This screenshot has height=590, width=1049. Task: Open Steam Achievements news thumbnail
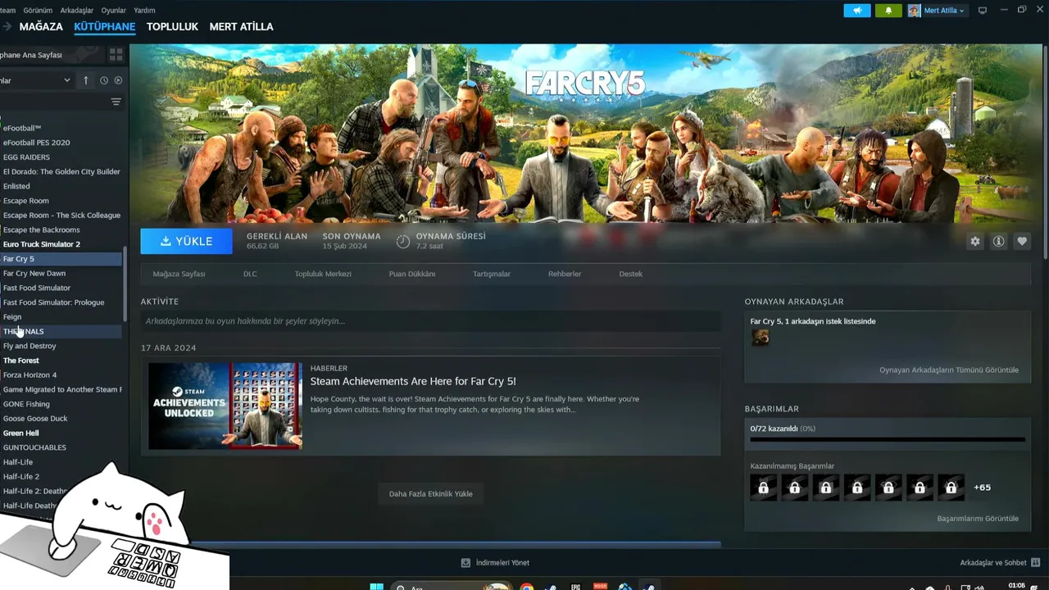tap(225, 406)
